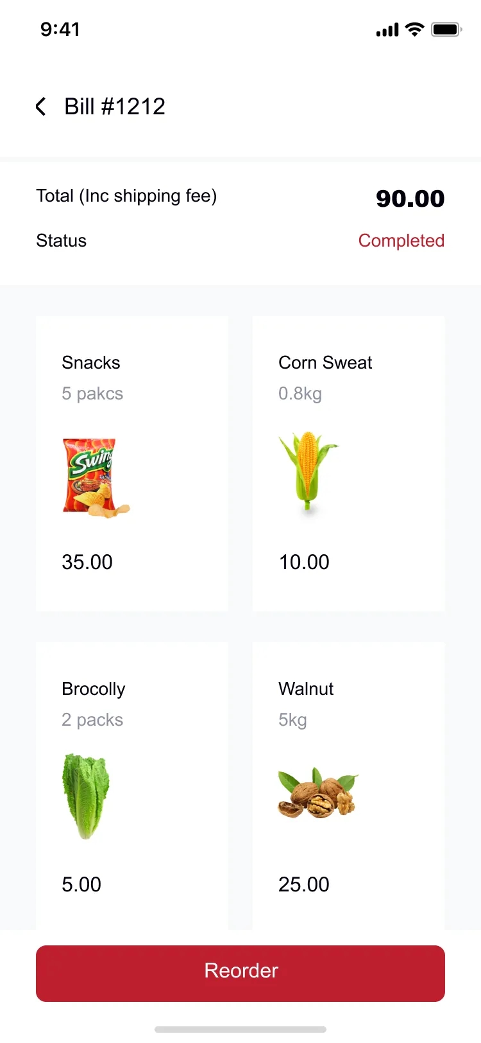Open the Brocolly lettuce image

pyautogui.click(x=86, y=796)
